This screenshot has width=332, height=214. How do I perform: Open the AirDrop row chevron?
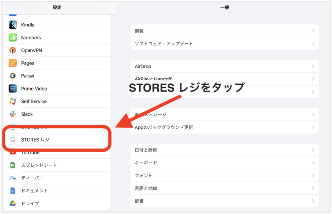pyautogui.click(x=313, y=66)
